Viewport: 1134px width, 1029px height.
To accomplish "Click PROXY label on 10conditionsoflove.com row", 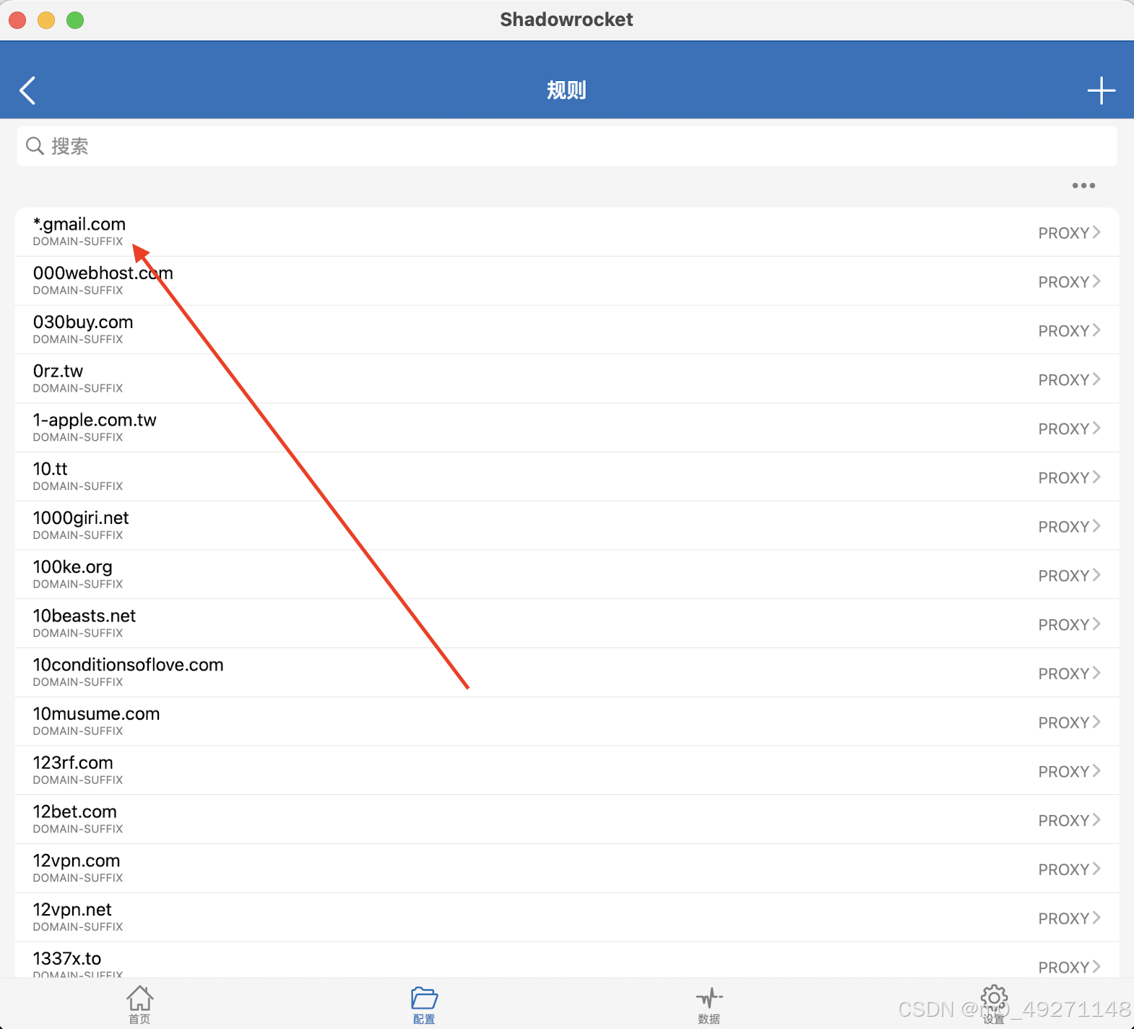I will point(1063,673).
